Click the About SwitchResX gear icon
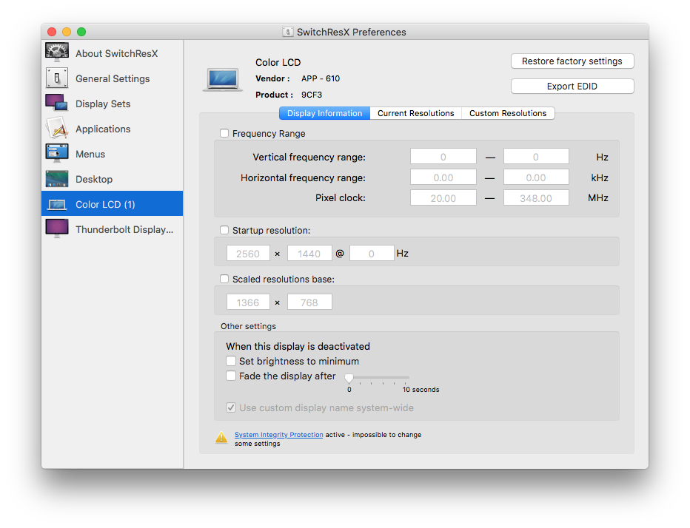 pyautogui.click(x=57, y=53)
